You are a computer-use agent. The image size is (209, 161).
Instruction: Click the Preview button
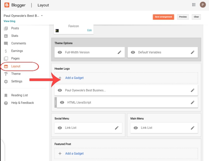click(x=183, y=17)
